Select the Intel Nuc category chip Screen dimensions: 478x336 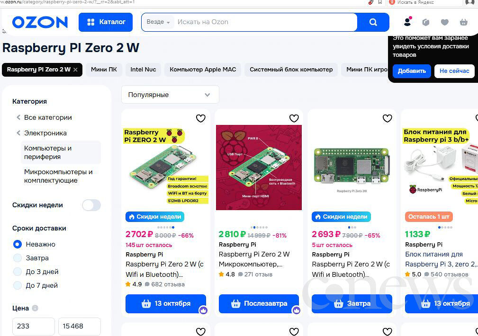[x=143, y=70]
